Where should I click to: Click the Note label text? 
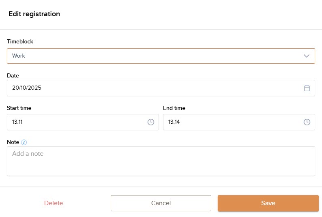coord(13,142)
